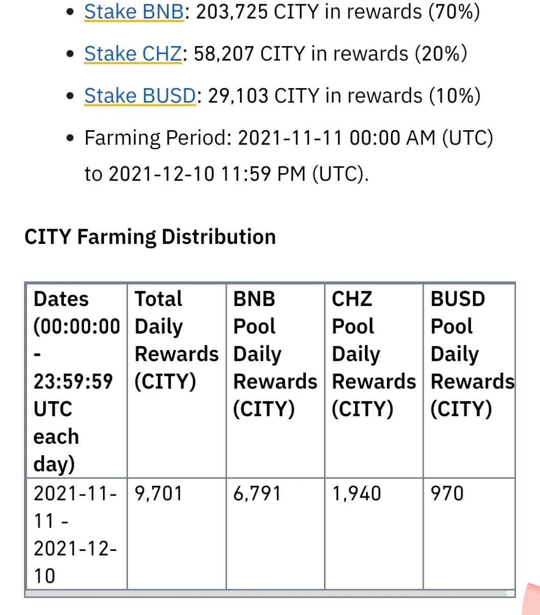Screen dimensions: 540x615
Task: Open the Stake BNB link
Action: pos(134,12)
